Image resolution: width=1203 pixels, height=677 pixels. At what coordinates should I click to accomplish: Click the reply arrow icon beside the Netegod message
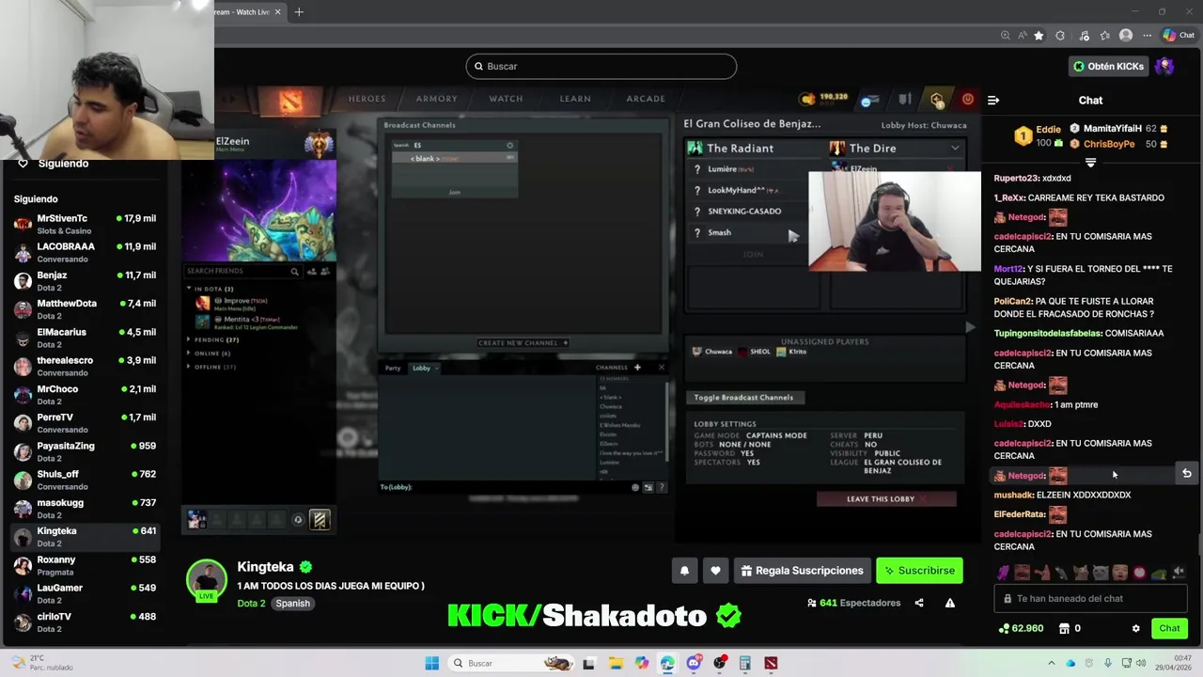[x=1186, y=474]
